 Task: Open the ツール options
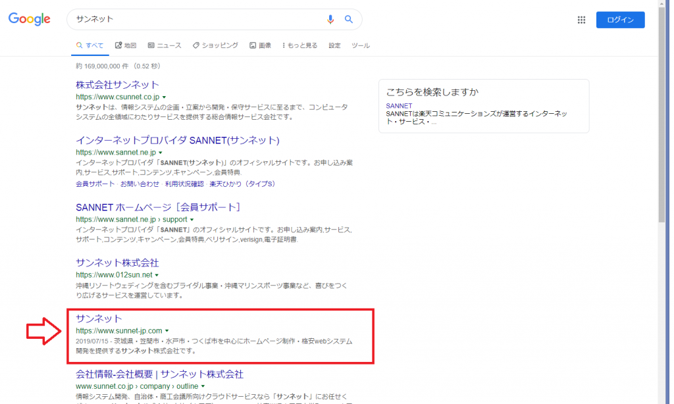coord(361,45)
